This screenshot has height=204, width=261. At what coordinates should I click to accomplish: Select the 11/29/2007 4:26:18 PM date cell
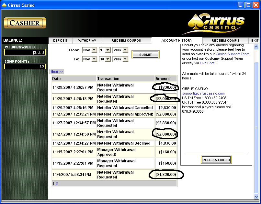74,99
